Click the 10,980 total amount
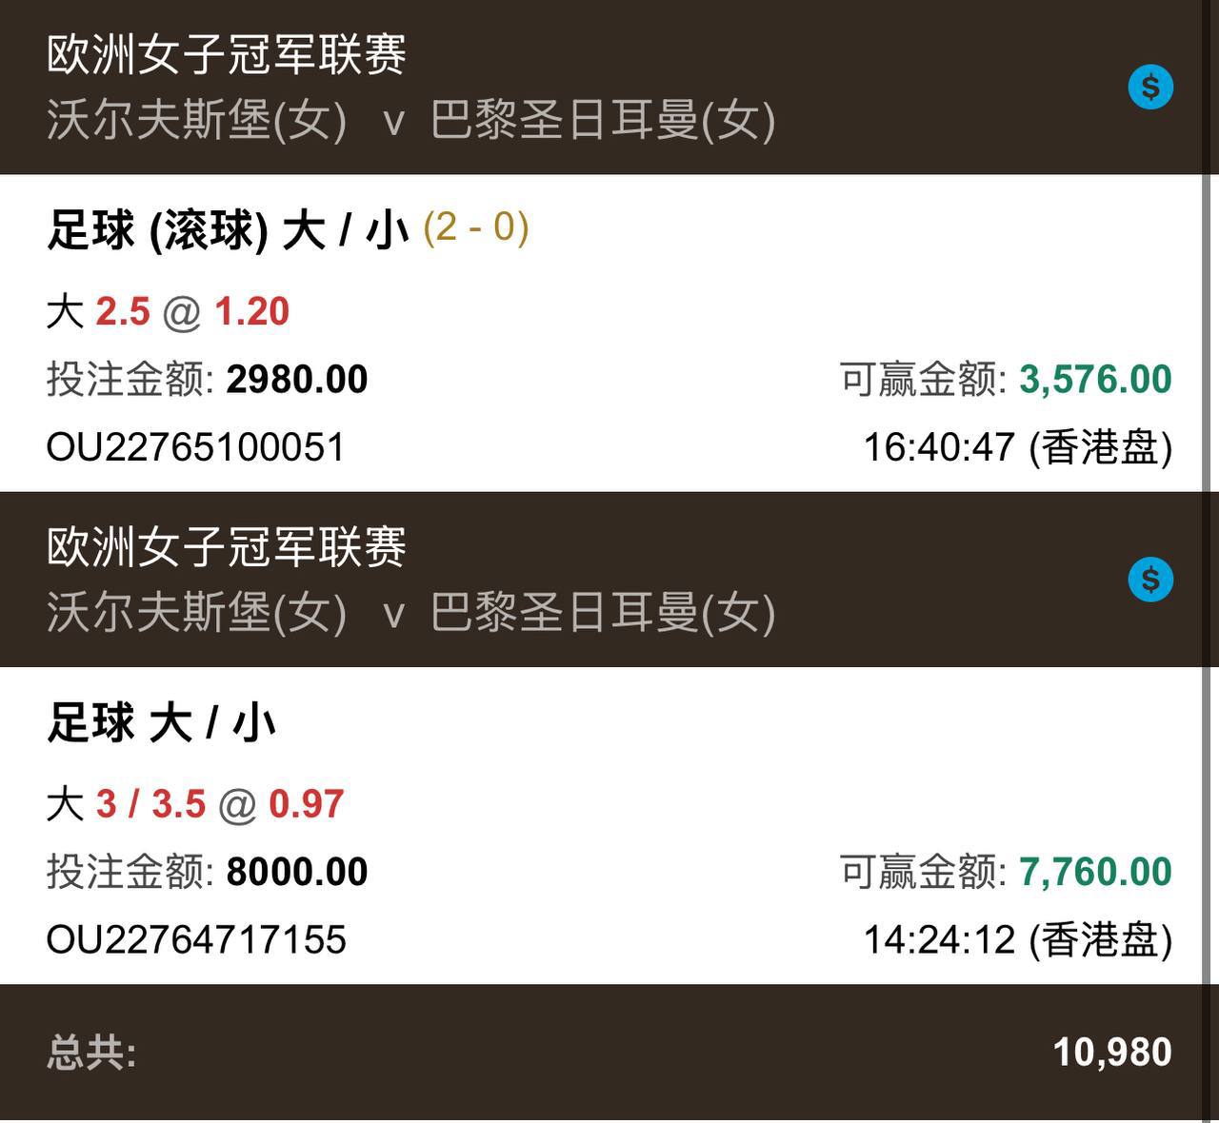Image resolution: width=1219 pixels, height=1123 pixels. click(1111, 1053)
